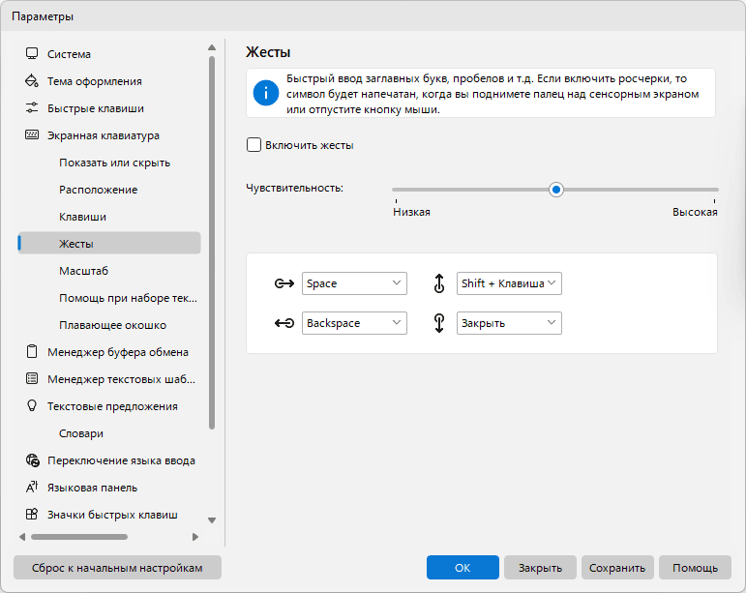Click the blue info icon in the description box

(266, 93)
